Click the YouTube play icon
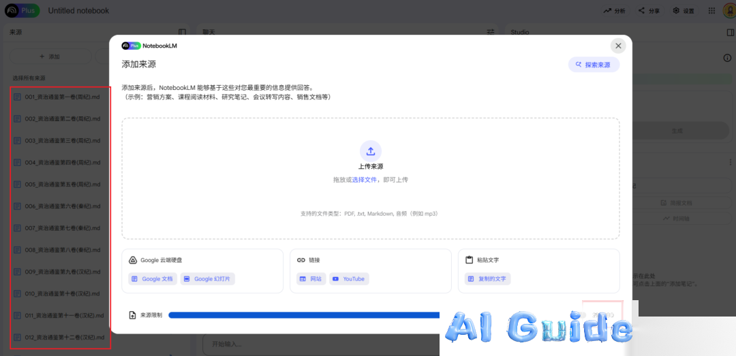Viewport: 736px width, 356px height. 335,278
